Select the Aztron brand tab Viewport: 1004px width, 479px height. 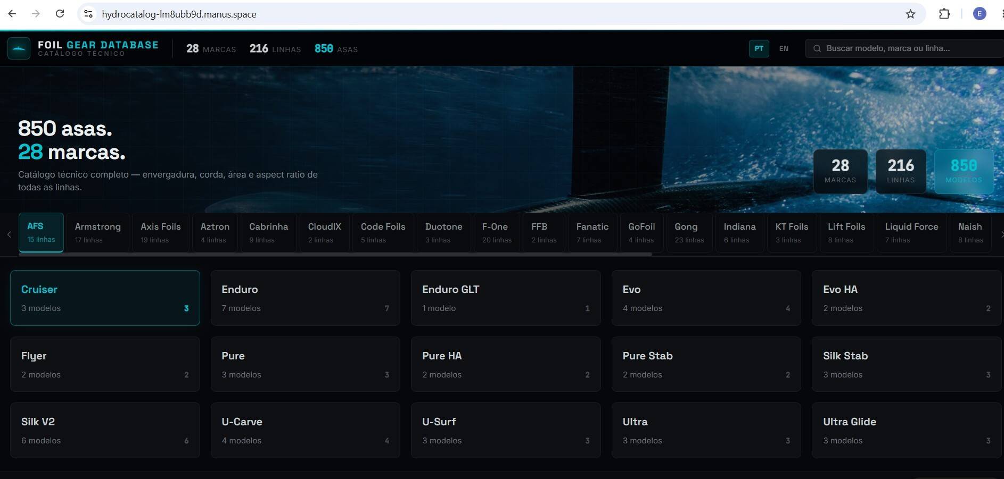click(x=215, y=232)
